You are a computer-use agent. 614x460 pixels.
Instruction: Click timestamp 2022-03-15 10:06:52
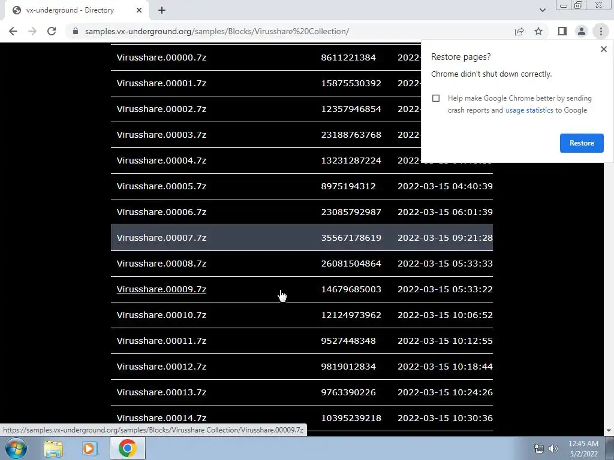445,315
